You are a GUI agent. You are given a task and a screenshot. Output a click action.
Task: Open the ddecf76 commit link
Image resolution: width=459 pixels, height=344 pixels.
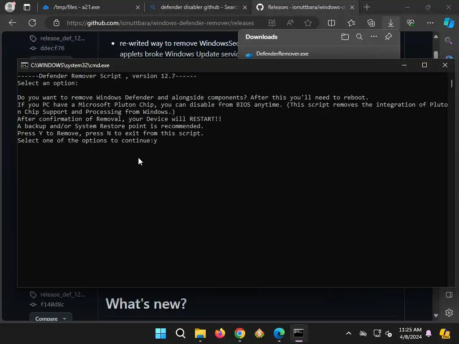coord(52,48)
